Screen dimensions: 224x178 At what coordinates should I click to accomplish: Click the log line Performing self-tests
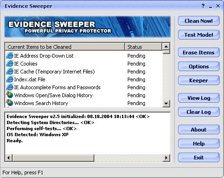tap(41, 128)
